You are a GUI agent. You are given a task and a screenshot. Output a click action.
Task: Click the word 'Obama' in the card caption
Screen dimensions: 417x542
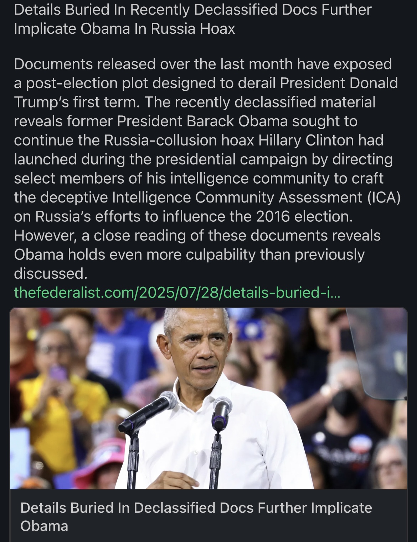(44, 526)
